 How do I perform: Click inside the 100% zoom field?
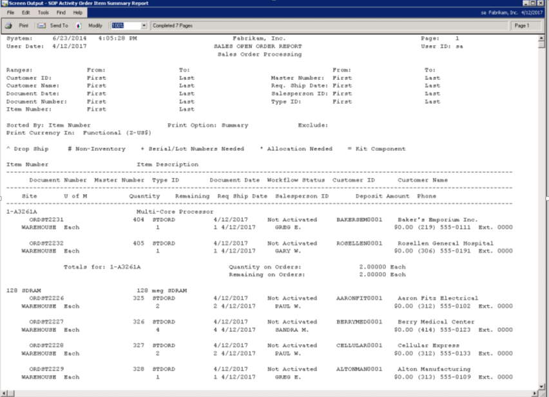tap(124, 26)
